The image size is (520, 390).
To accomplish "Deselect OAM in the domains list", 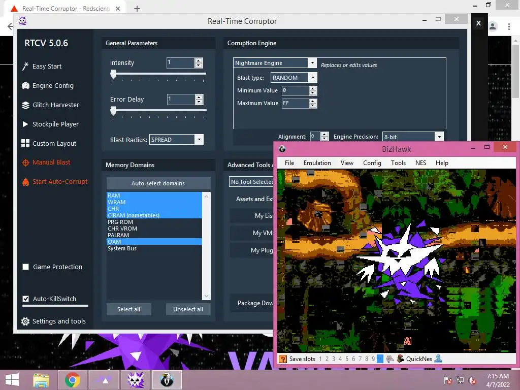I will pos(154,242).
